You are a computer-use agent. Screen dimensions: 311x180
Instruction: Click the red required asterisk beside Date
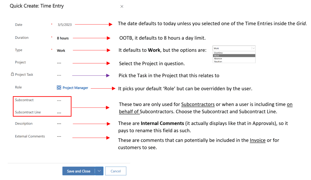coord(52,25)
